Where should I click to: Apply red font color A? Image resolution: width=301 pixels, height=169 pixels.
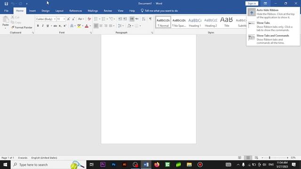tap(87, 26)
